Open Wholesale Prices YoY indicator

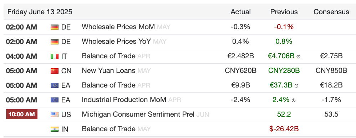point(116,41)
